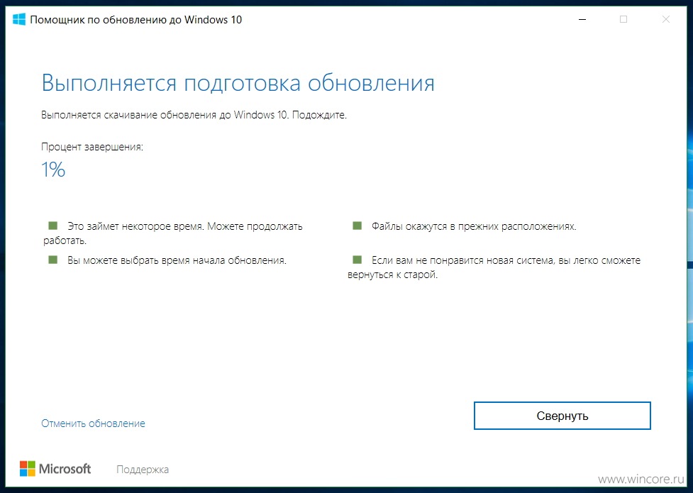The height and width of the screenshot is (493, 693).
Task: Close the update assistant window
Action: (666, 19)
